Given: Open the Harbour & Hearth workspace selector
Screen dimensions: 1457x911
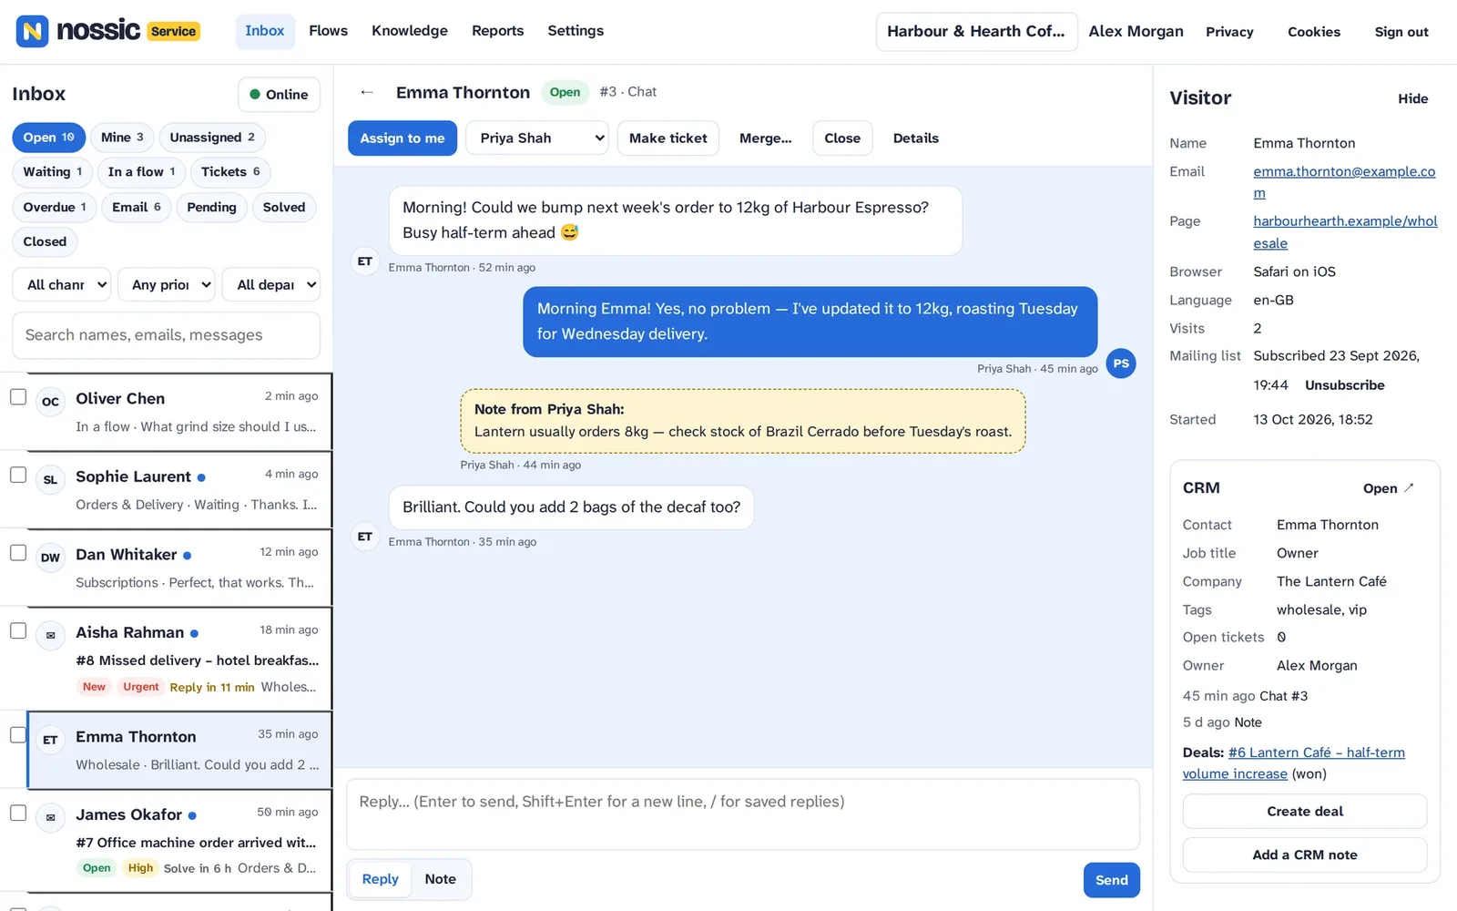Looking at the screenshot, I should [x=976, y=31].
